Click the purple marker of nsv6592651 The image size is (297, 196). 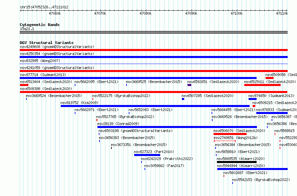(x=190, y=85)
